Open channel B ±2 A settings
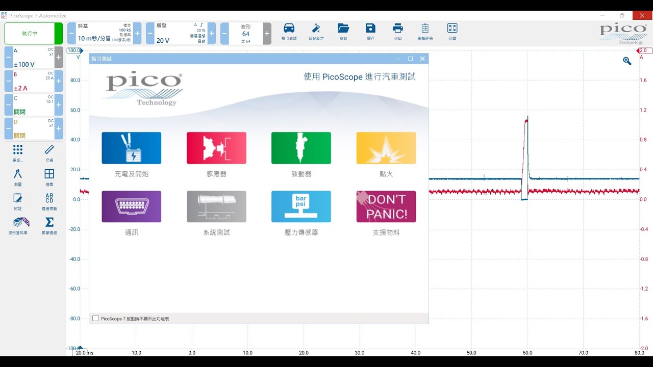This screenshot has width=653, height=367. pos(33,81)
